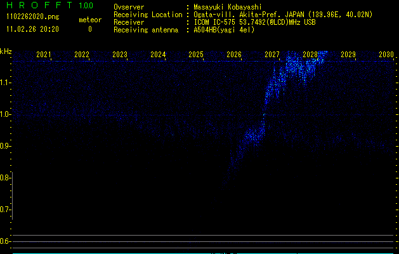Click the 0.6 kHz axis label
399x254 pixels.
coord(5,241)
